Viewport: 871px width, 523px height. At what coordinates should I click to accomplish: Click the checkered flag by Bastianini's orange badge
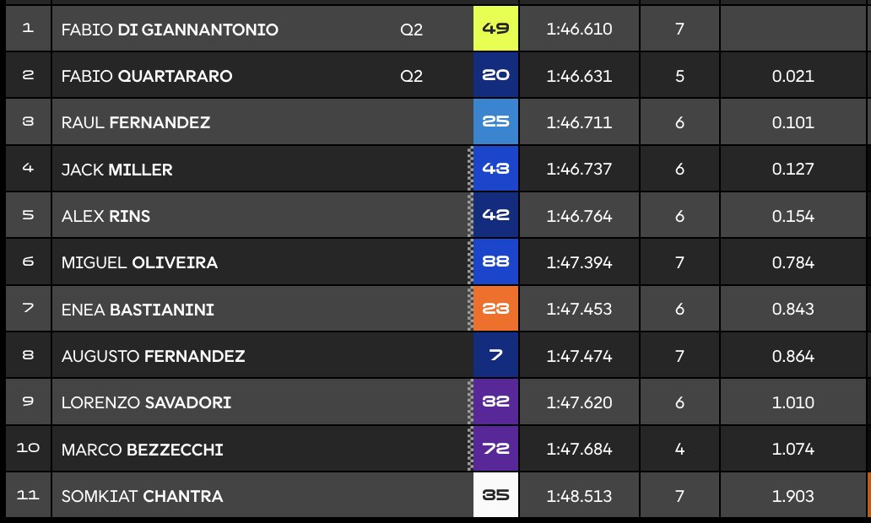point(471,310)
